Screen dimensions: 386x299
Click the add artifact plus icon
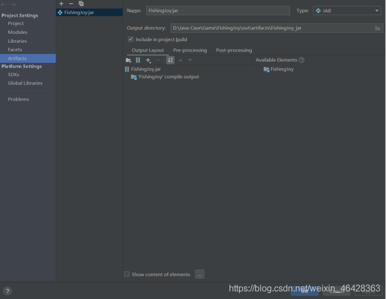pos(61,3)
